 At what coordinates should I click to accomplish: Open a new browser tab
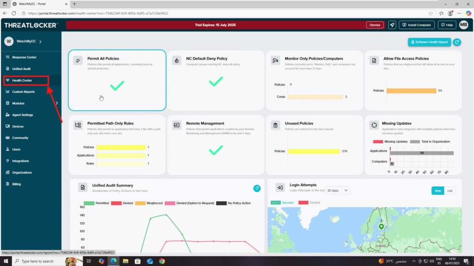[75, 4]
